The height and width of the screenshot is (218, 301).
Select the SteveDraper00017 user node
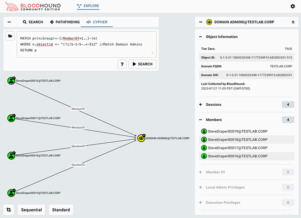click(12, 118)
